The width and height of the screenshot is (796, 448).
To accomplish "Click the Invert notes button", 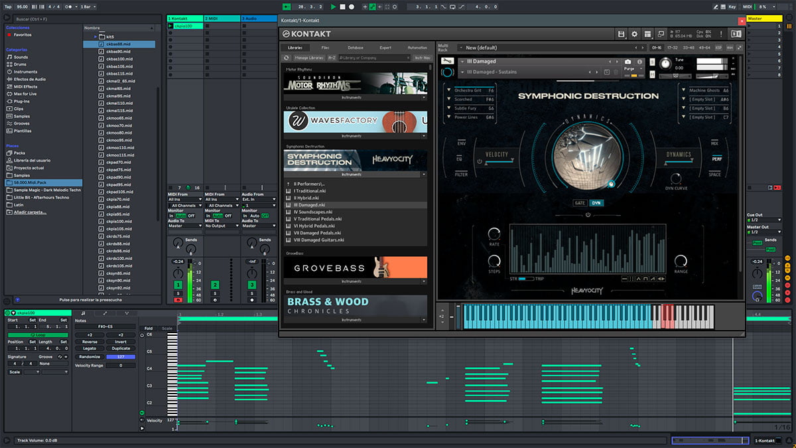I will (121, 342).
